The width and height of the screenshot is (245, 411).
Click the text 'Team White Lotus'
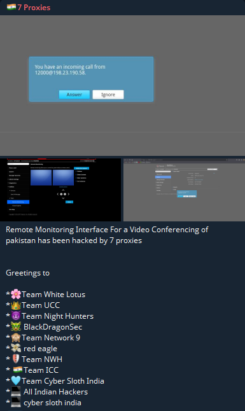[x=53, y=295]
